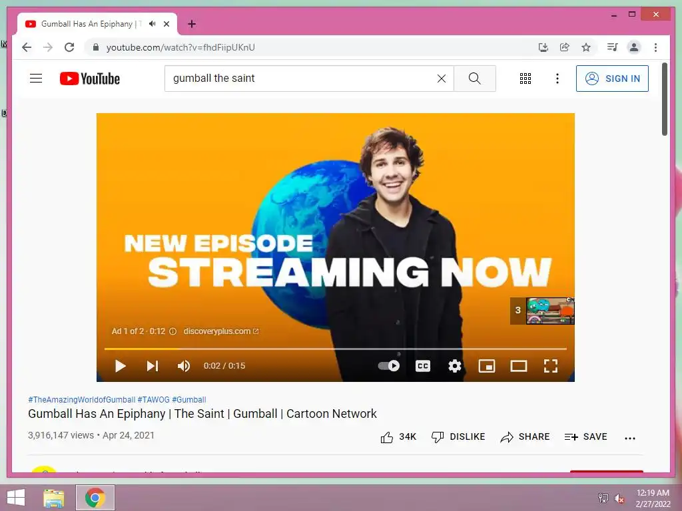The image size is (682, 511).
Task: Open network tray icon
Action: [x=603, y=498]
